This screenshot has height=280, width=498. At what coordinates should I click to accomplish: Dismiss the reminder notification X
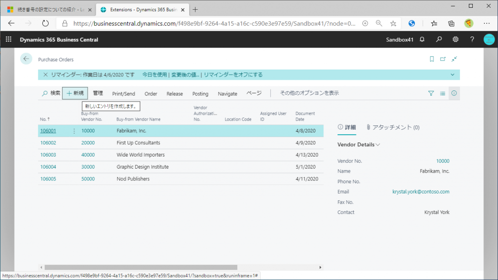(x=45, y=74)
